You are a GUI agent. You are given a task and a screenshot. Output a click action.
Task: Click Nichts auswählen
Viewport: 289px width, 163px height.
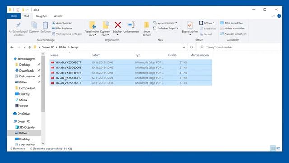(233, 28)
